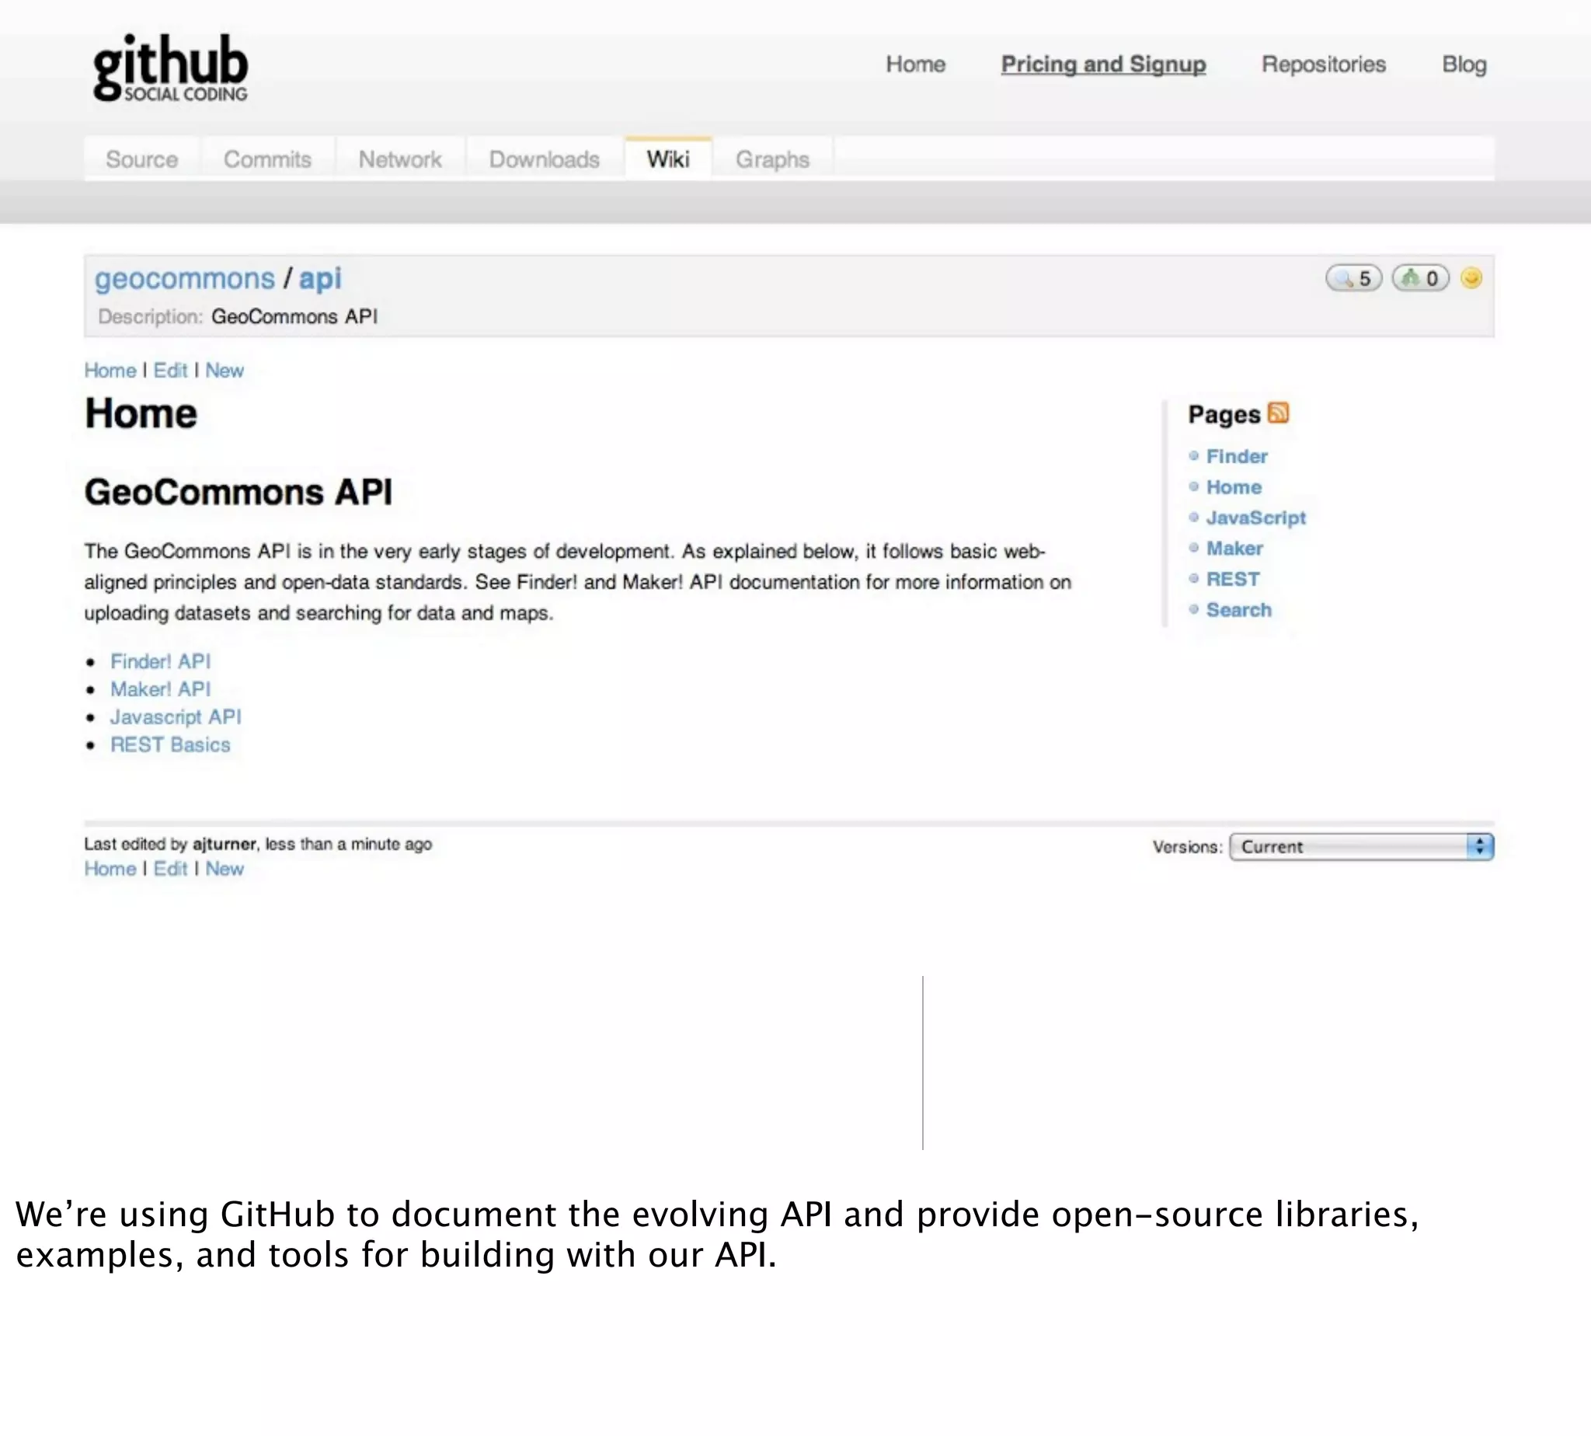
Task: Open the Home page in Pages sidebar
Action: [1234, 486]
